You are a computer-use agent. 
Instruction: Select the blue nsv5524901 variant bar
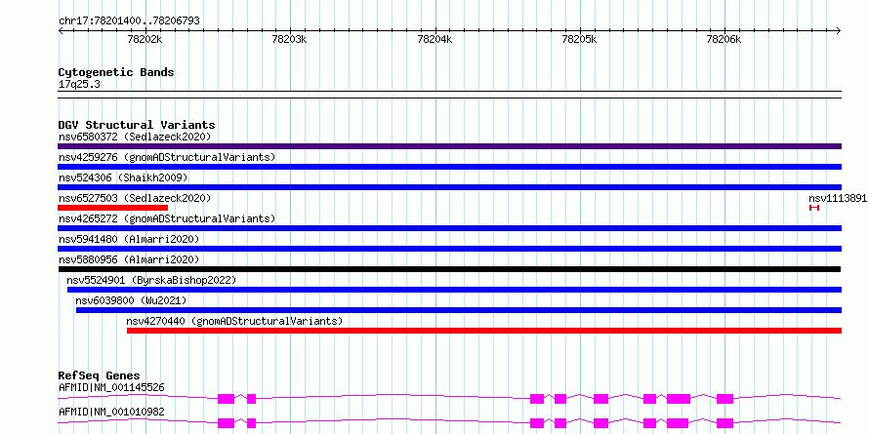[x=454, y=290]
